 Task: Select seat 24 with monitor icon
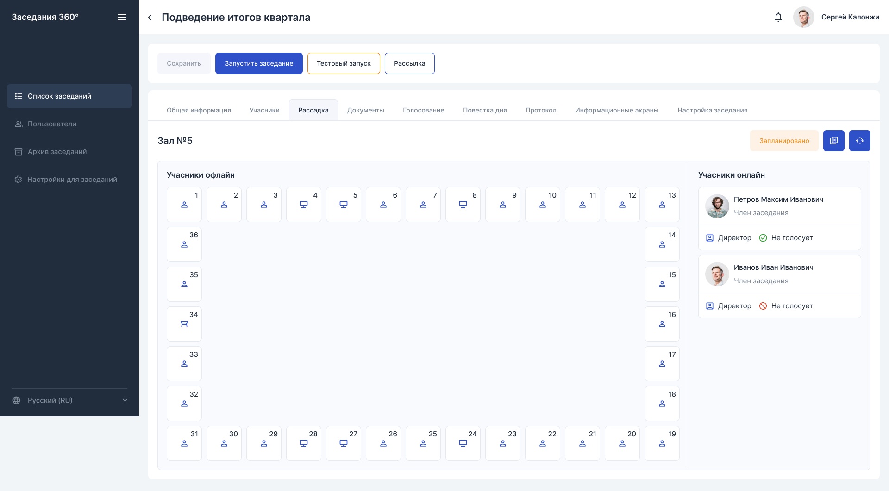click(463, 443)
